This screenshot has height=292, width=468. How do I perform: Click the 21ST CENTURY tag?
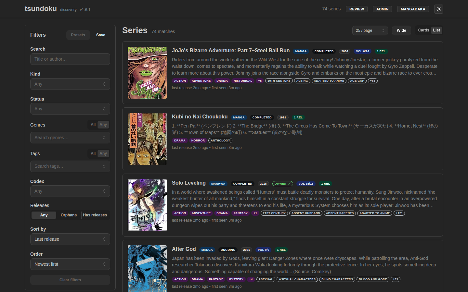tap(274, 213)
